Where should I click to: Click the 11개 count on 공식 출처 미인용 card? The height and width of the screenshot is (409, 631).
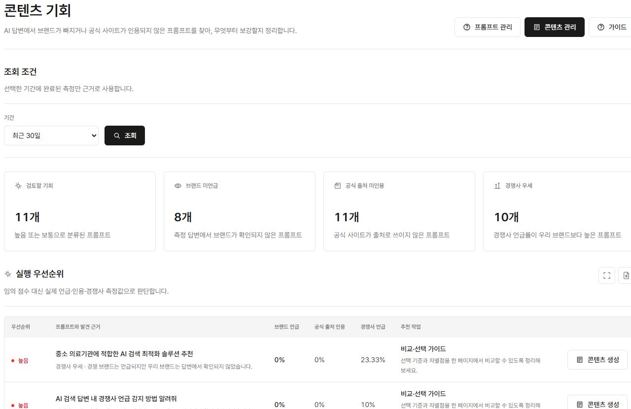(x=347, y=217)
